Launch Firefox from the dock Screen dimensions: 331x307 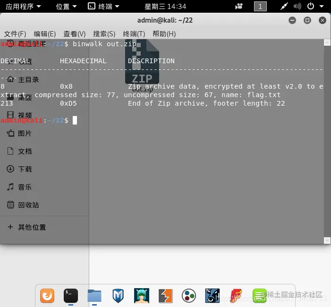click(47, 295)
